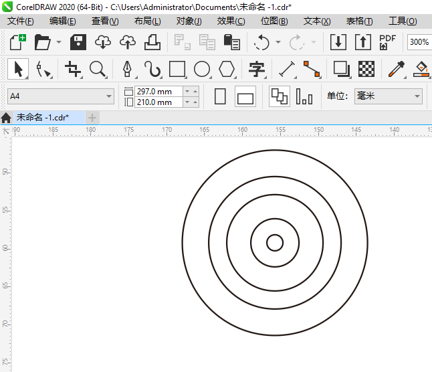
Task: Select the Transparency checkerboard tool
Action: click(366, 69)
